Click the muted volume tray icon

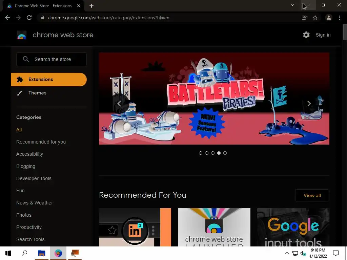[x=303, y=253]
